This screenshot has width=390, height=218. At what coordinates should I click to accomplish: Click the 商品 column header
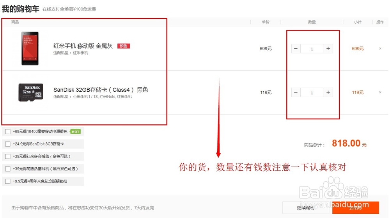tap(15, 22)
